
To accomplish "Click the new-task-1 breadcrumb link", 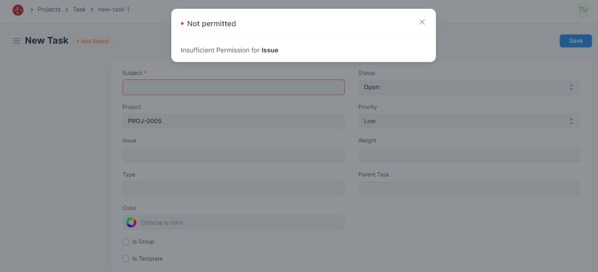I will coord(114,9).
